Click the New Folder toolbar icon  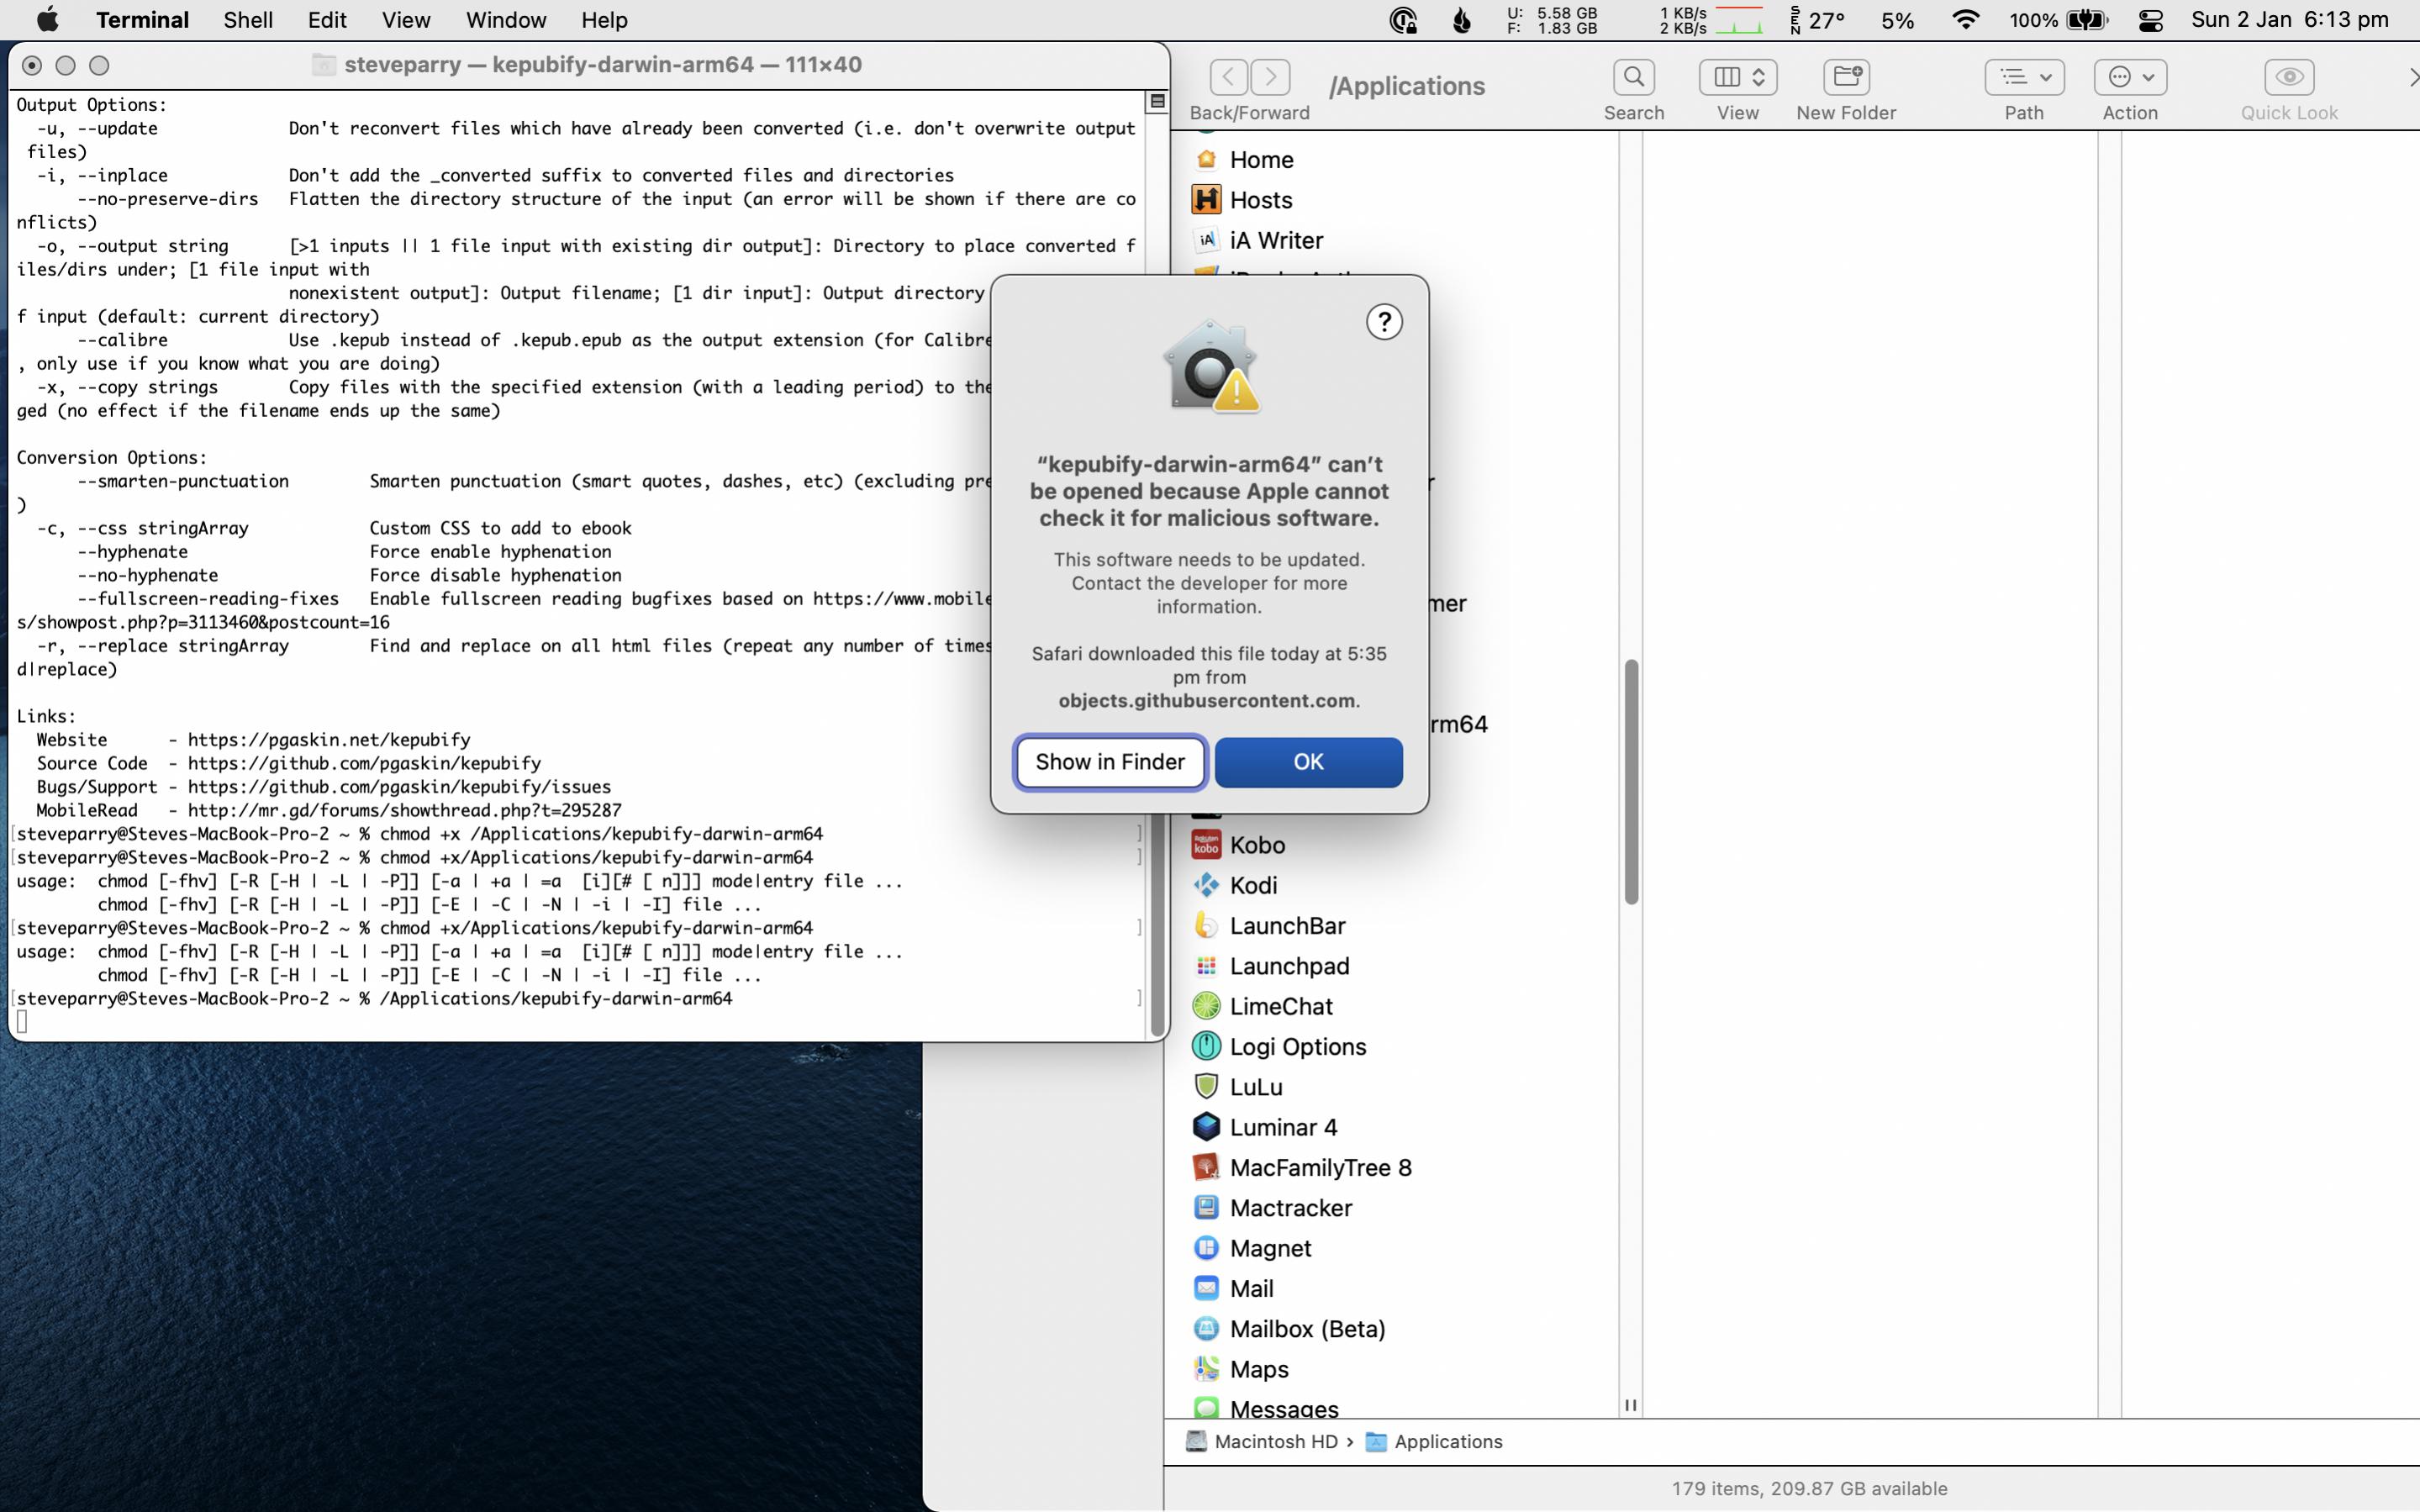pos(1846,77)
